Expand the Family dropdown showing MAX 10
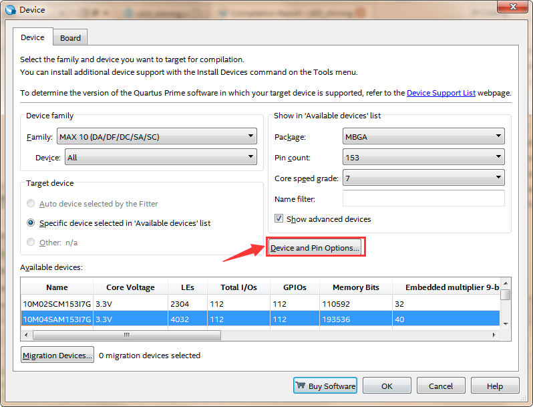 (x=157, y=137)
